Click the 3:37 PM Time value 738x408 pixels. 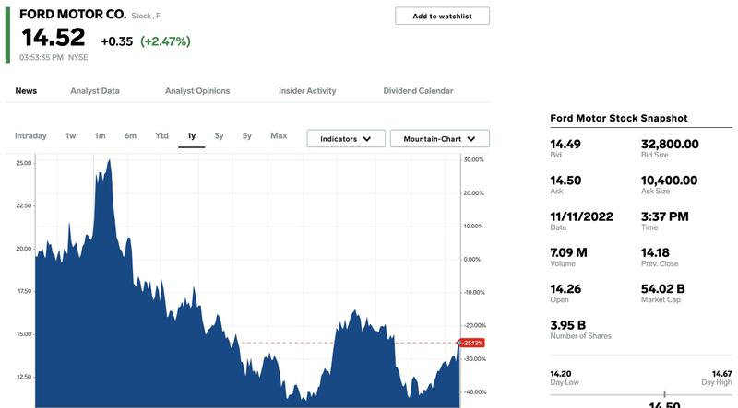tap(664, 216)
